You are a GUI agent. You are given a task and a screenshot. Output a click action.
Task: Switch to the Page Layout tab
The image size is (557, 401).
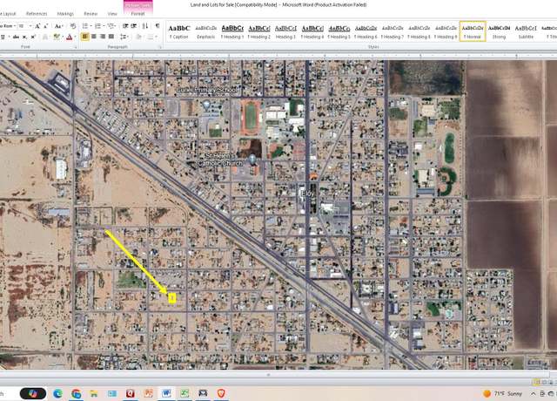8,14
